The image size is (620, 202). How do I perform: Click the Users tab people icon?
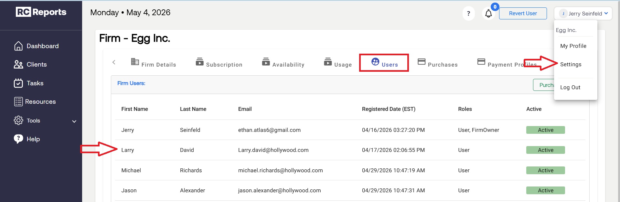click(375, 61)
